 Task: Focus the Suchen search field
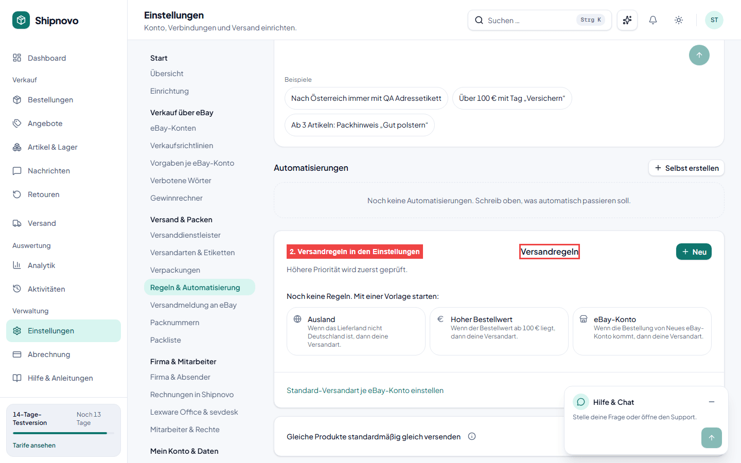540,20
